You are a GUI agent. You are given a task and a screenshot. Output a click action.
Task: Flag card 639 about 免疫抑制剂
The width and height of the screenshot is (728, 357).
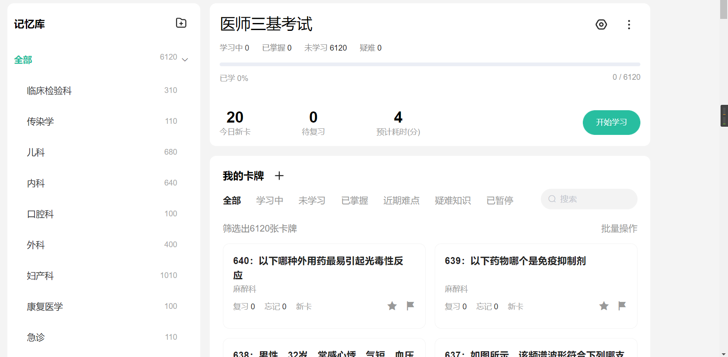[622, 306]
